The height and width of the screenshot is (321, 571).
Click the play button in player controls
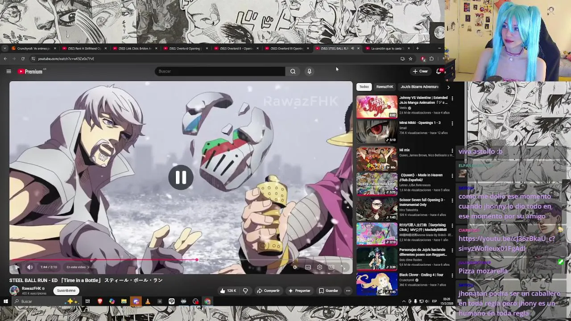17,267
